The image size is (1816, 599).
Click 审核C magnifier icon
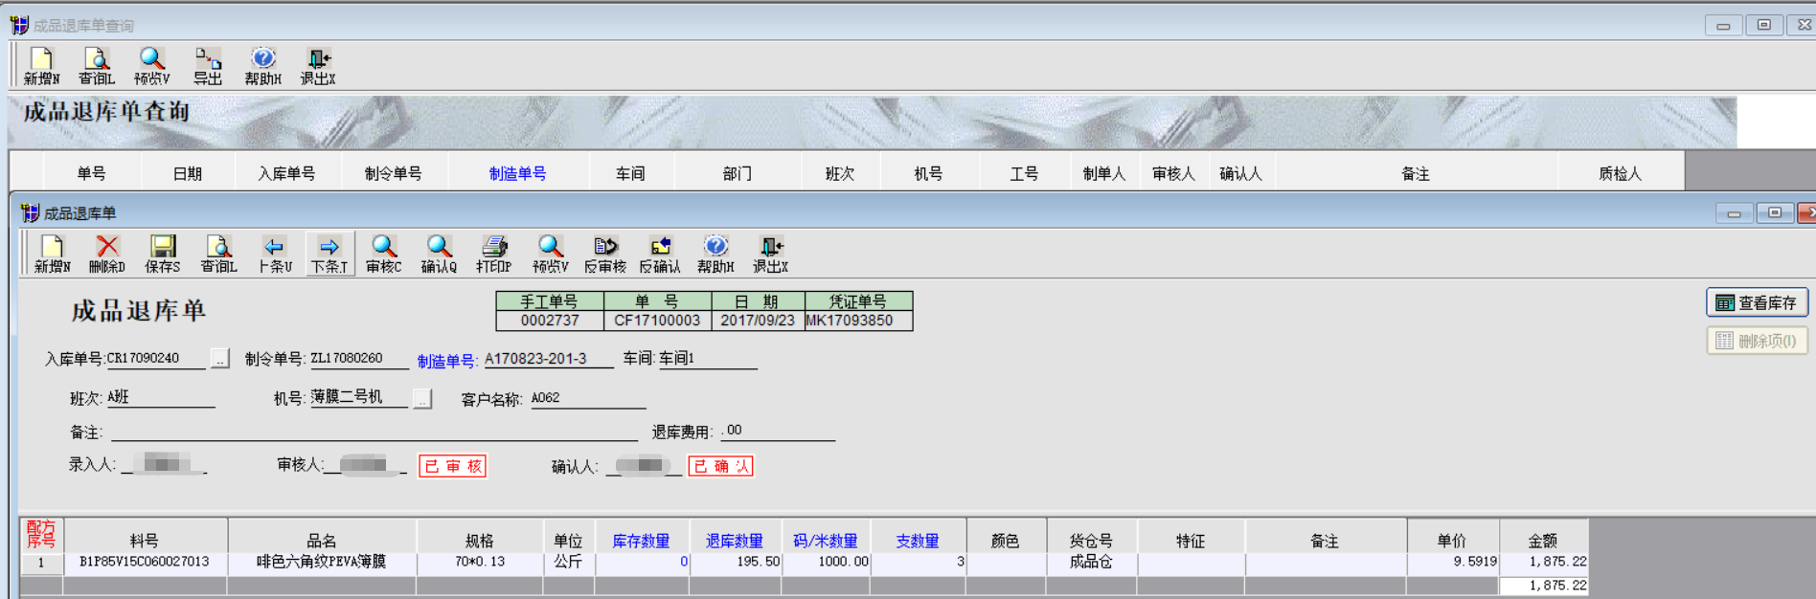(x=384, y=255)
